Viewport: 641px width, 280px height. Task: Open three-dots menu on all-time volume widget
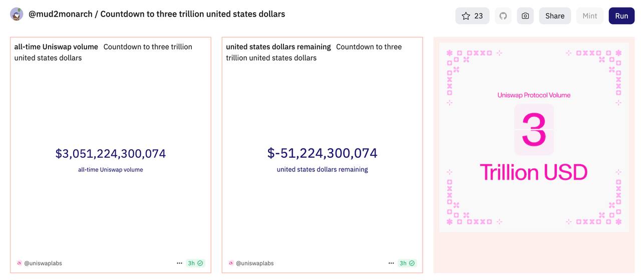pos(179,263)
